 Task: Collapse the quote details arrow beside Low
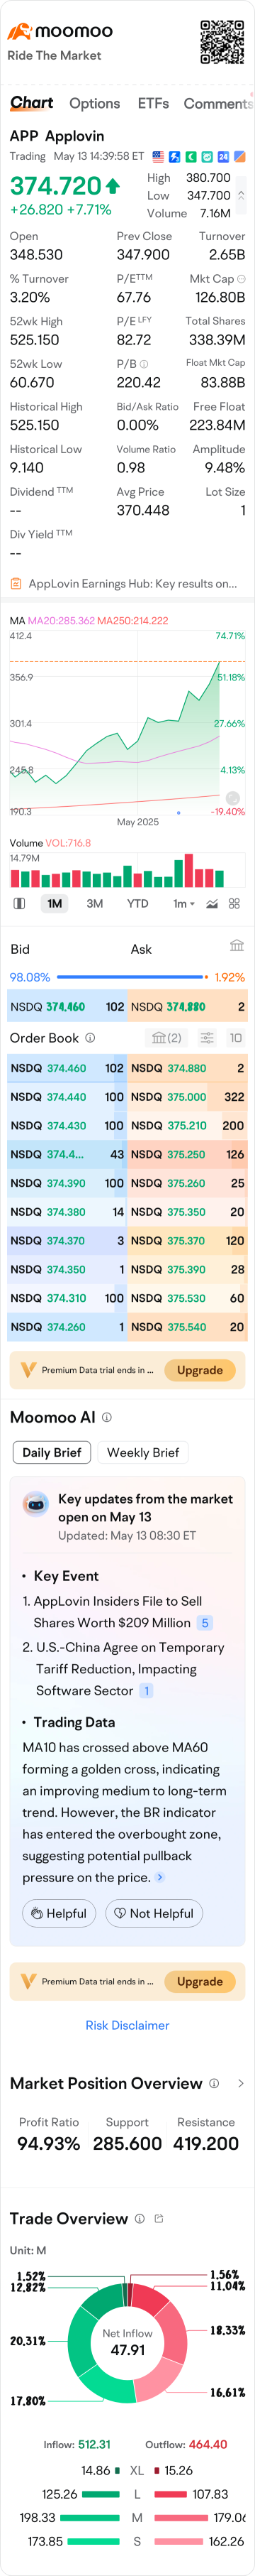[240, 196]
